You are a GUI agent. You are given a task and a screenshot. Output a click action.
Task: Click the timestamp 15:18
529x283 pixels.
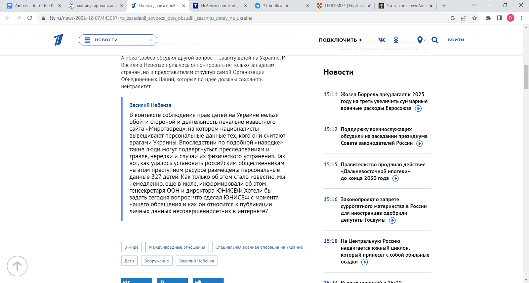pyautogui.click(x=330, y=241)
